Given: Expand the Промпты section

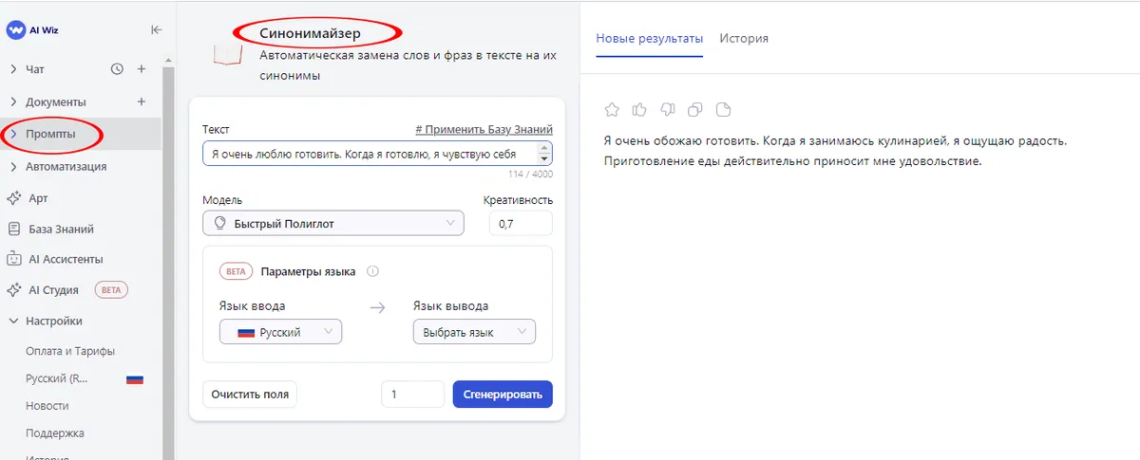Looking at the screenshot, I should tap(13, 135).
